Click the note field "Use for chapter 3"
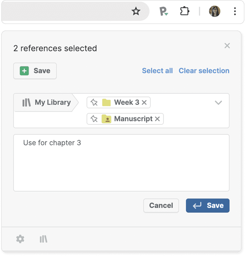The width and height of the screenshot is (245, 256). coord(121,163)
